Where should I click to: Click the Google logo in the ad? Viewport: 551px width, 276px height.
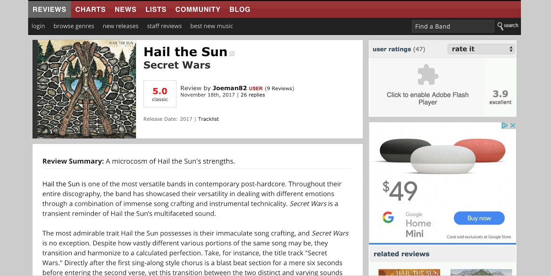pyautogui.click(x=388, y=217)
